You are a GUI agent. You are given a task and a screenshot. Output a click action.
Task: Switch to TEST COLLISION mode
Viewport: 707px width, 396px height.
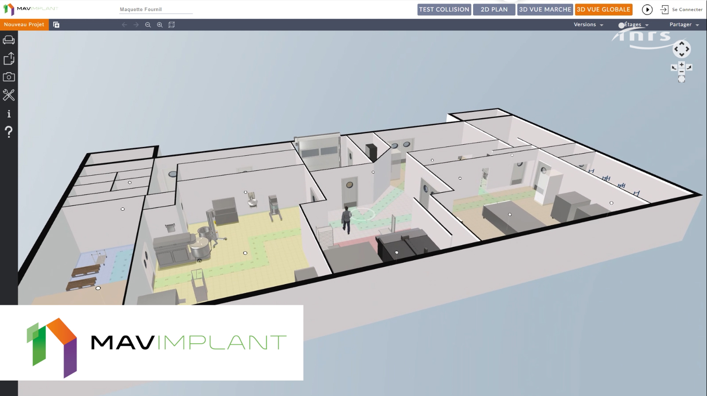pyautogui.click(x=444, y=9)
